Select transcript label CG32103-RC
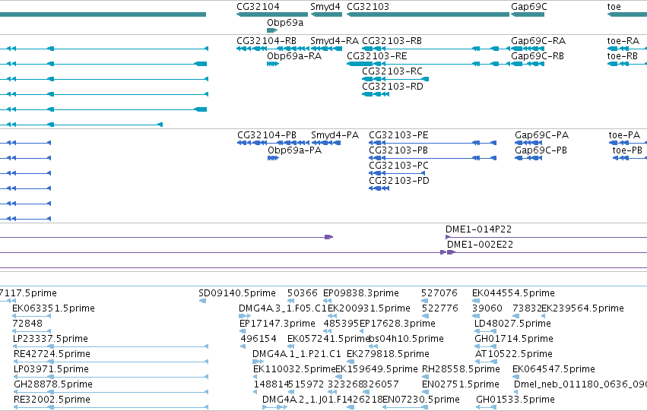Image resolution: width=647 pixels, height=411 pixels. click(x=392, y=71)
